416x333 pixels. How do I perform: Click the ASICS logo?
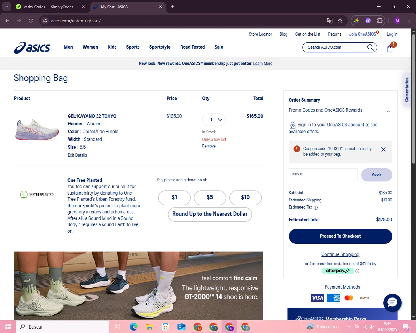[32, 47]
